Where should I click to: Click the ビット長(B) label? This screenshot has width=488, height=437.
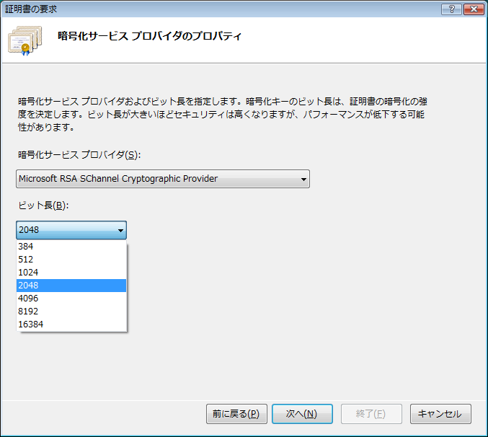(x=43, y=206)
